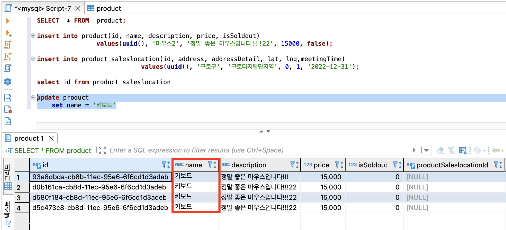This screenshot has height=230, width=506.
Task: Open refresh options dropdown arrow
Action: point(484,151)
